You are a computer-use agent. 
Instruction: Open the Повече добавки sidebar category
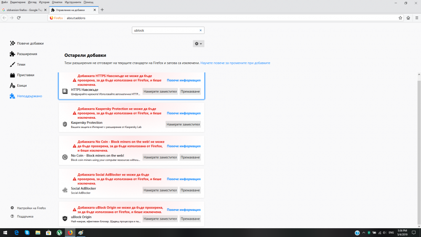tap(27, 43)
